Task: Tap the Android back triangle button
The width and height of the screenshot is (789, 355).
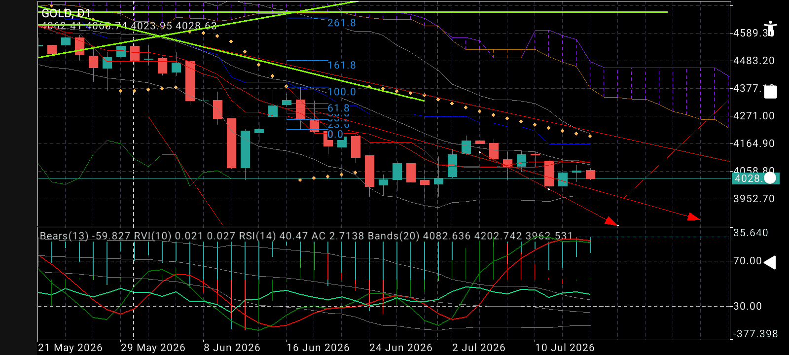Action: pos(770,262)
